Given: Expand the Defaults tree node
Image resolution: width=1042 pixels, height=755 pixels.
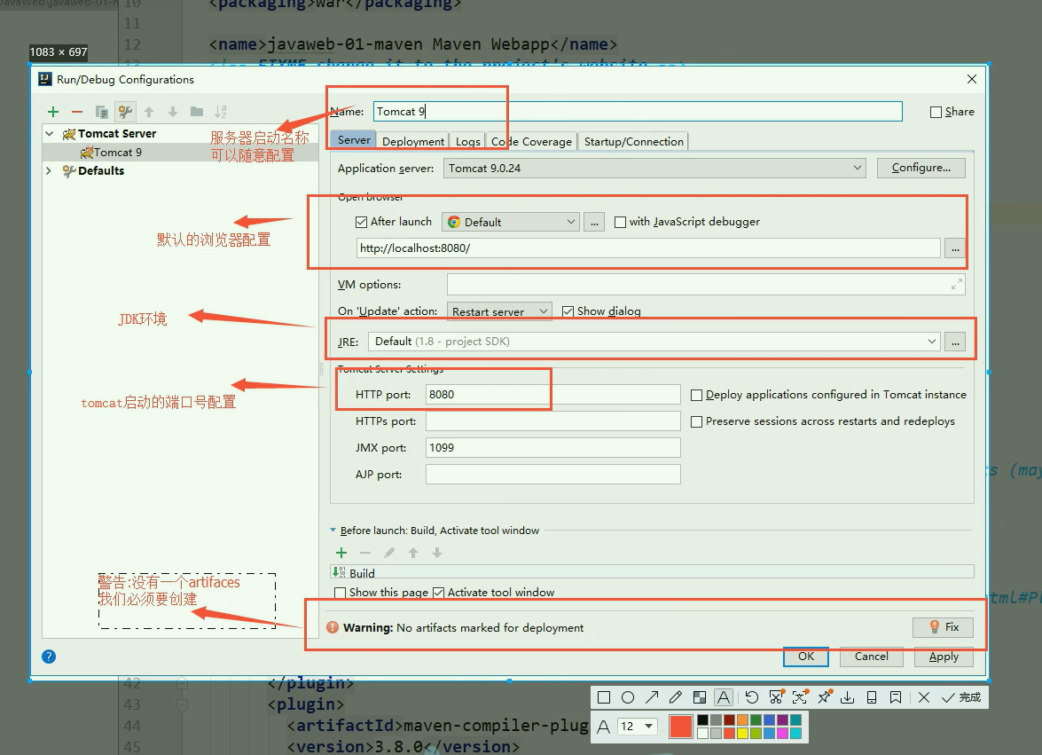Looking at the screenshot, I should [x=49, y=171].
